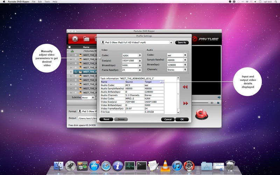Open the Video Codec h264 dropdown
The height and width of the screenshot is (175, 280).
[x=132, y=56]
